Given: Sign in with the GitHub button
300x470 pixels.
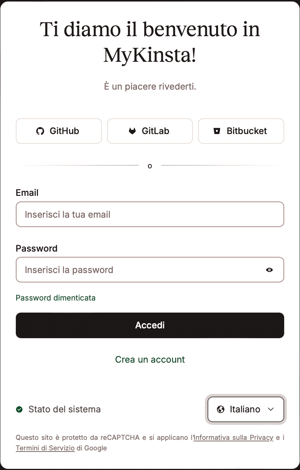Looking at the screenshot, I should click(x=59, y=131).
